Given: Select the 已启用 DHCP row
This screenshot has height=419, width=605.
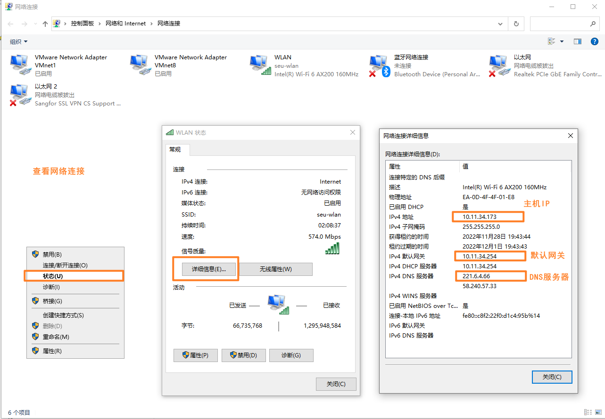Looking at the screenshot, I should point(478,207).
